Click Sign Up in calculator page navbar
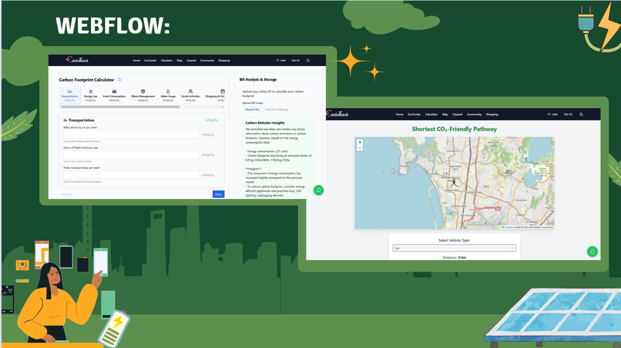The image size is (621, 348). coord(296,61)
